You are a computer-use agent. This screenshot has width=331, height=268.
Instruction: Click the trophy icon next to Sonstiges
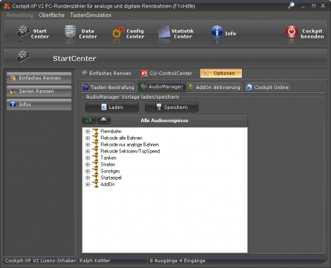[96, 171]
